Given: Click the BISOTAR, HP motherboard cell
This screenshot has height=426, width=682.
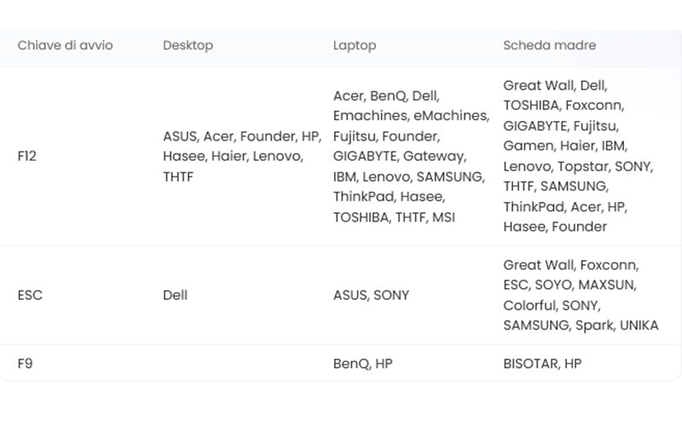Looking at the screenshot, I should [x=542, y=364].
